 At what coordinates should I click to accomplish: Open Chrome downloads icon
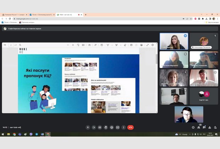pos(207,19)
